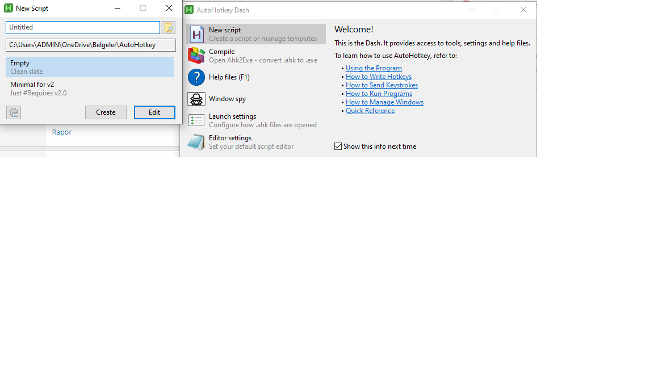Click the Help files (F1) label
The height and width of the screenshot is (368, 654).
(x=229, y=77)
